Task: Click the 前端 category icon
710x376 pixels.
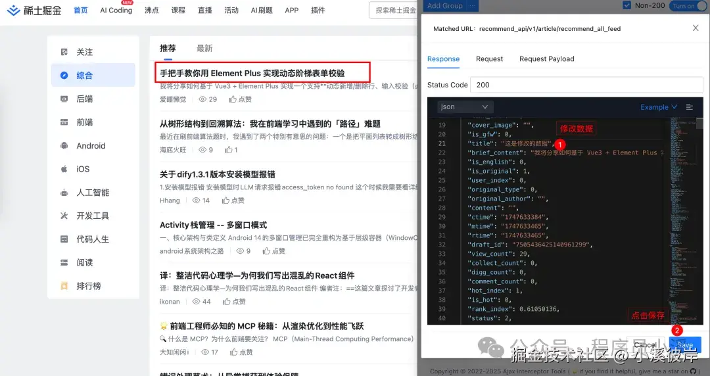Action: click(64, 122)
